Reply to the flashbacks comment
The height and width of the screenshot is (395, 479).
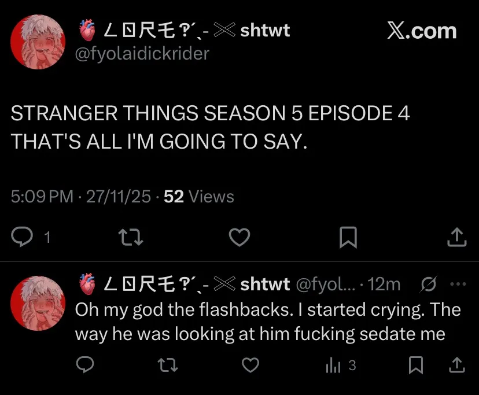coord(85,364)
